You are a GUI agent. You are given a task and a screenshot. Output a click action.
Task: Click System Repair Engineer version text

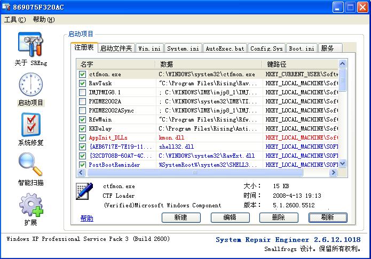pyautogui.click(x=288, y=240)
